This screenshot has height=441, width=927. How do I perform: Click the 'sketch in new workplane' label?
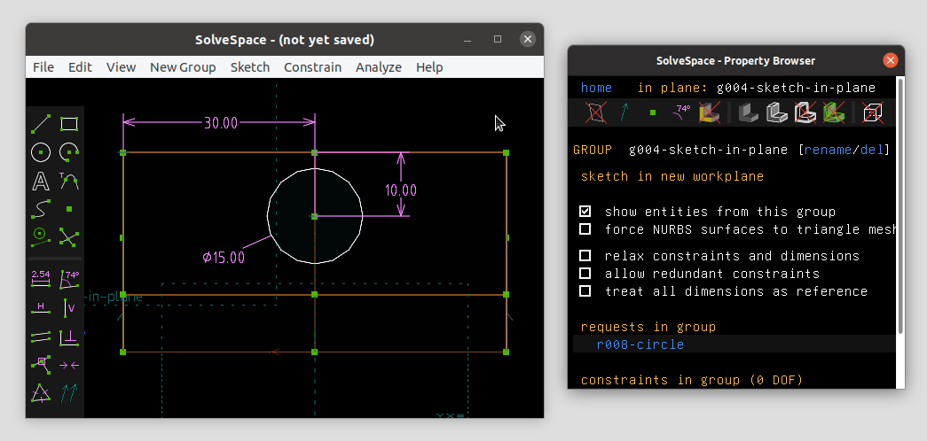point(672,176)
